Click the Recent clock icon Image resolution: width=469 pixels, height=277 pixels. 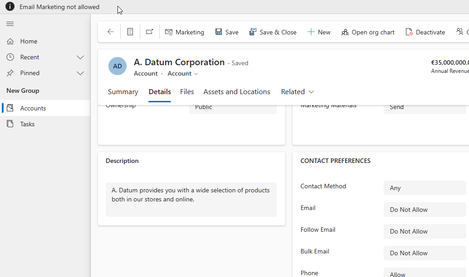pyautogui.click(x=10, y=57)
